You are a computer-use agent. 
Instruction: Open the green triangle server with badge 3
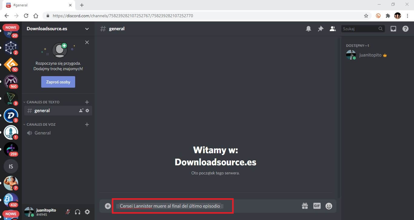click(x=11, y=99)
